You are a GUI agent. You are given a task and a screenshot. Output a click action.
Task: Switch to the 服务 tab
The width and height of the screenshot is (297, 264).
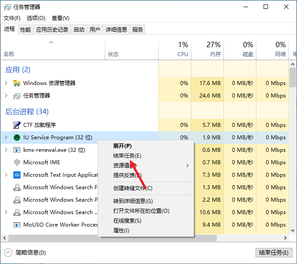[137, 30]
